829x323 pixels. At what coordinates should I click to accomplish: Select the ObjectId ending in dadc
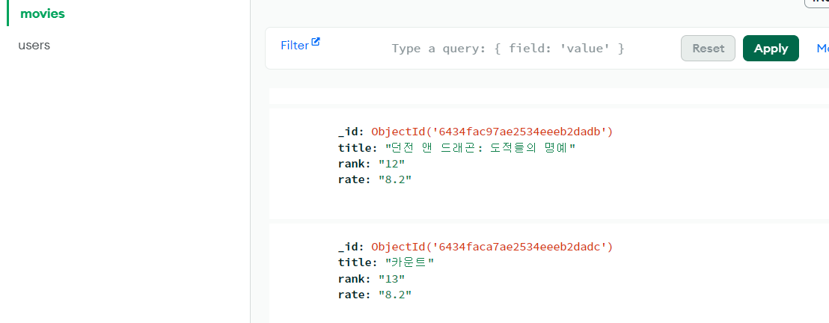(x=492, y=247)
